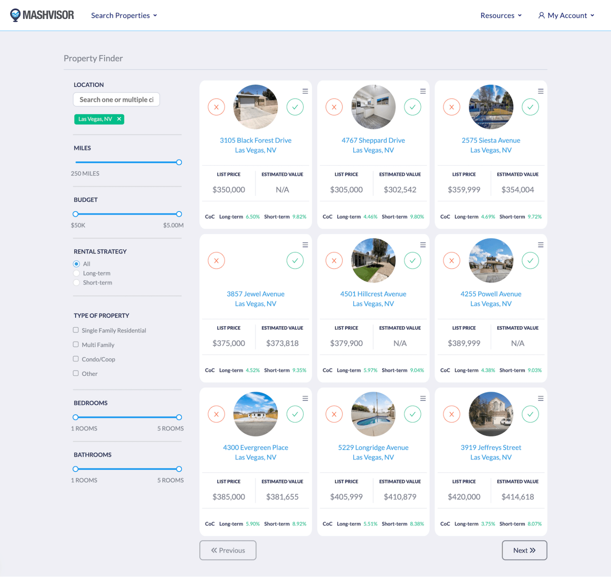Select the Short-term rental strategy option
The height and width of the screenshot is (577, 611).
(76, 282)
